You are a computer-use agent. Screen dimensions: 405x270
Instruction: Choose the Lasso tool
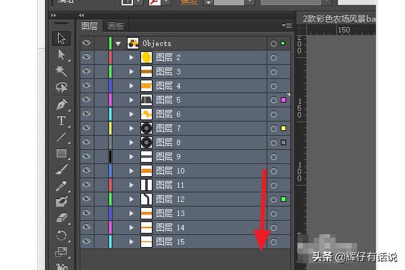[61, 88]
